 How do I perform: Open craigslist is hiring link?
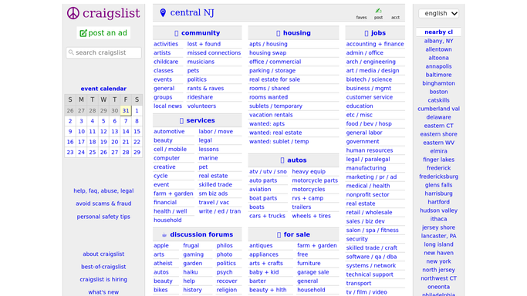click(103, 280)
